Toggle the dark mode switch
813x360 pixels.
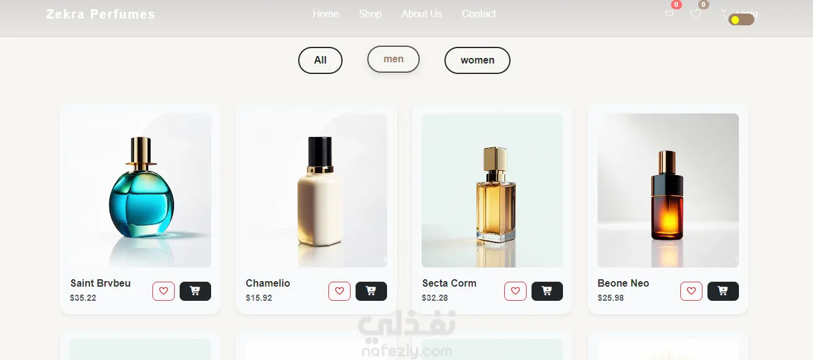(741, 20)
